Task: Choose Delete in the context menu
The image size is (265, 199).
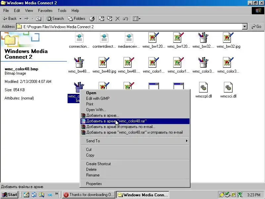Action: (135, 169)
